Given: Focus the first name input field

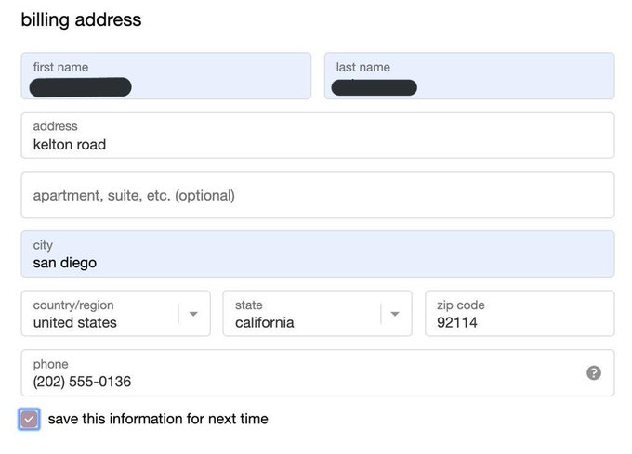Looking at the screenshot, I should click(x=166, y=76).
